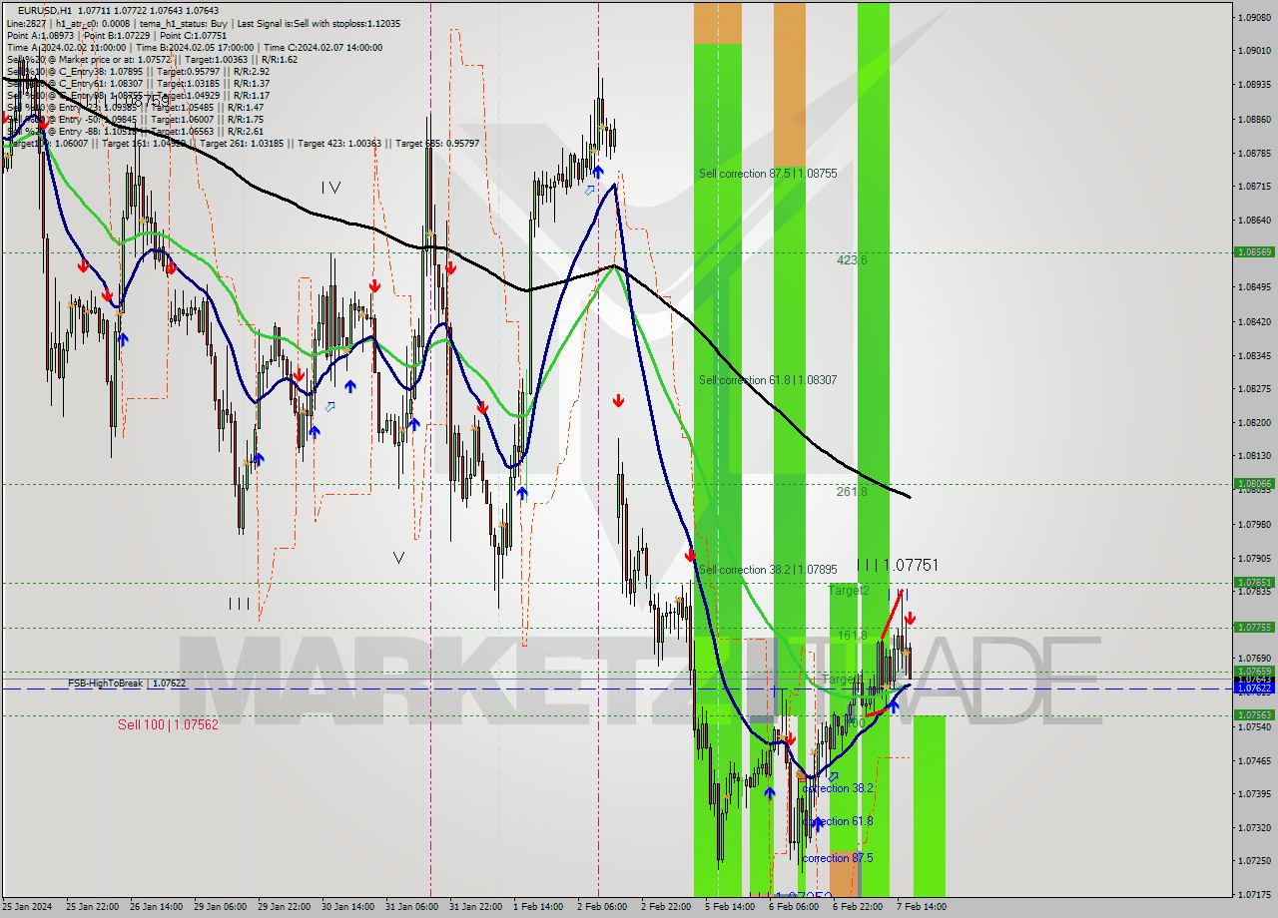Click the 1.09080 price axis value

(x=1254, y=18)
